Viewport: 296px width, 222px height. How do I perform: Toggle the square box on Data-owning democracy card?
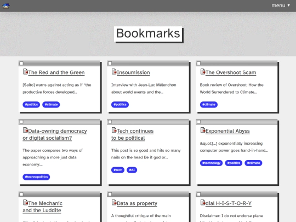pos(21,122)
